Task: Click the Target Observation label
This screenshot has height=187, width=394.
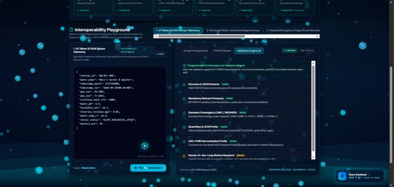Action: (84, 168)
